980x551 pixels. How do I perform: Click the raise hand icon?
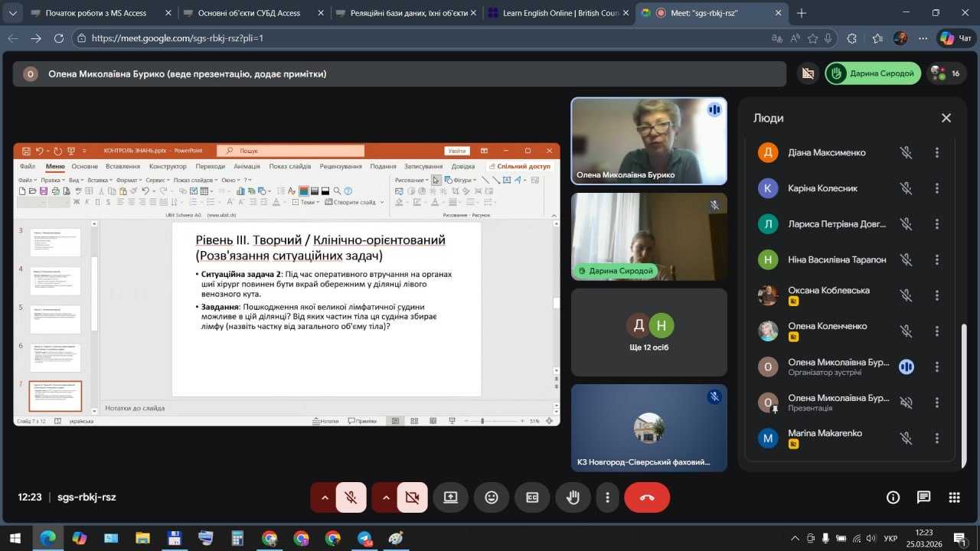pos(573,497)
